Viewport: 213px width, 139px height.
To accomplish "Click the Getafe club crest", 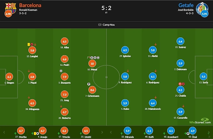I will coord(202,8).
